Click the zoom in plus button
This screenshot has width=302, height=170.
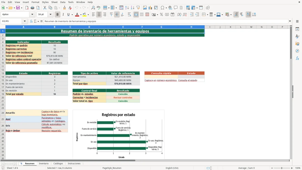point(292,168)
